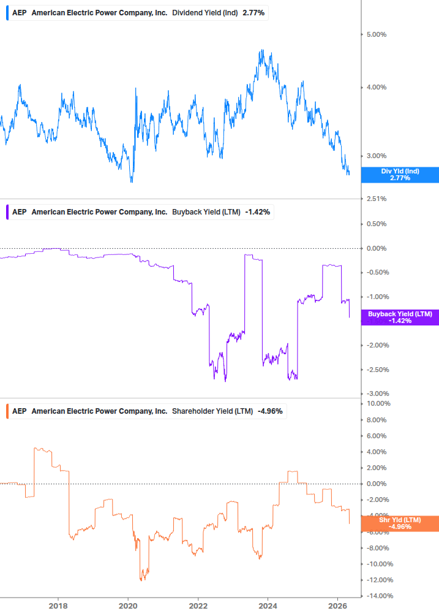Click the -1.00% axis label in the buyback panel
Screen dimensions: 439x616
coord(378,297)
